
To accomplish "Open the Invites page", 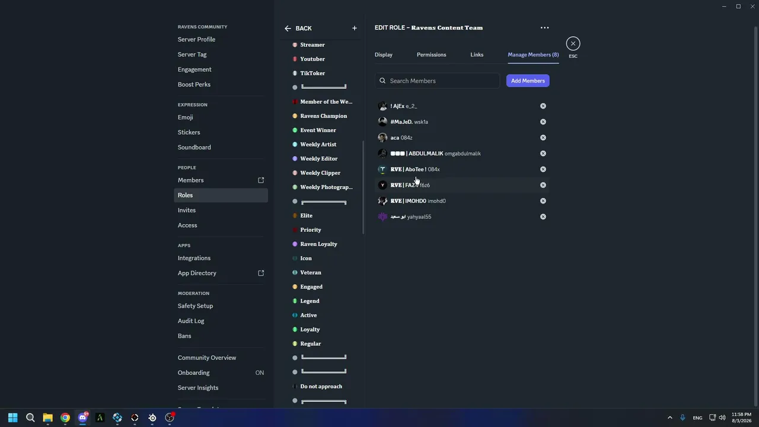I will click(221, 211).
